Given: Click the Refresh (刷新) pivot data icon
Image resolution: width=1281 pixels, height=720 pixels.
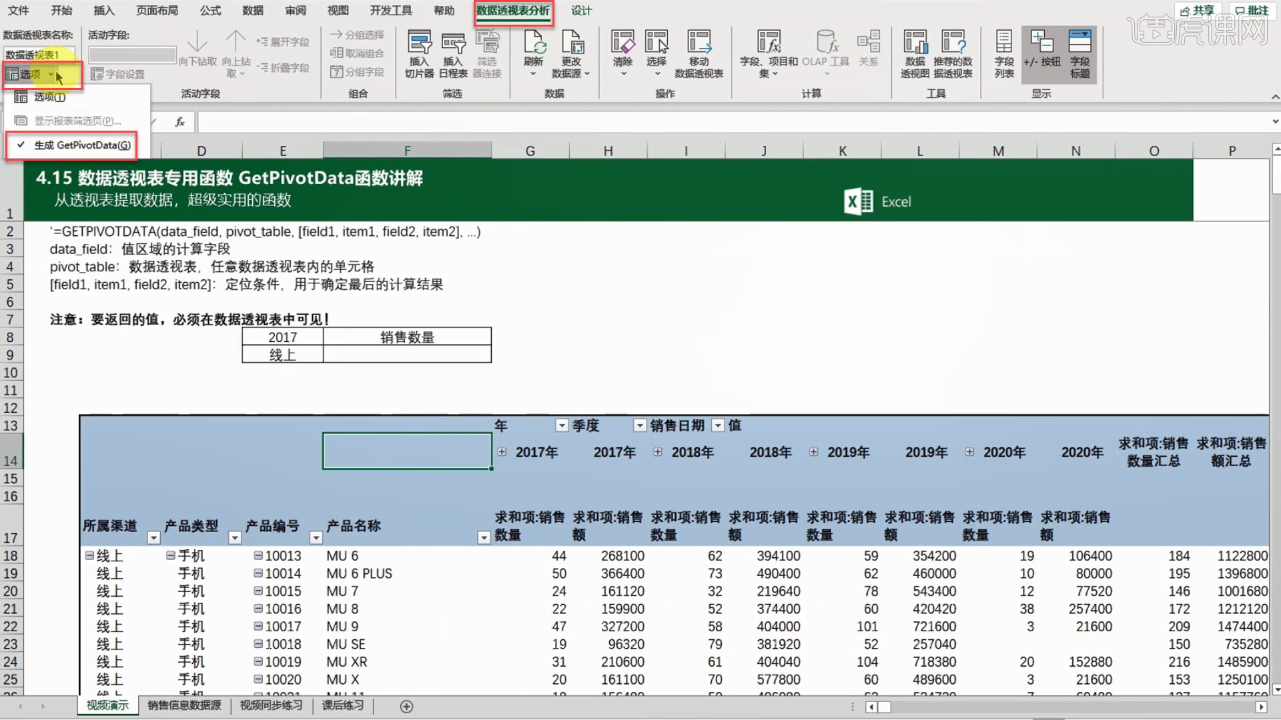Looking at the screenshot, I should click(534, 45).
